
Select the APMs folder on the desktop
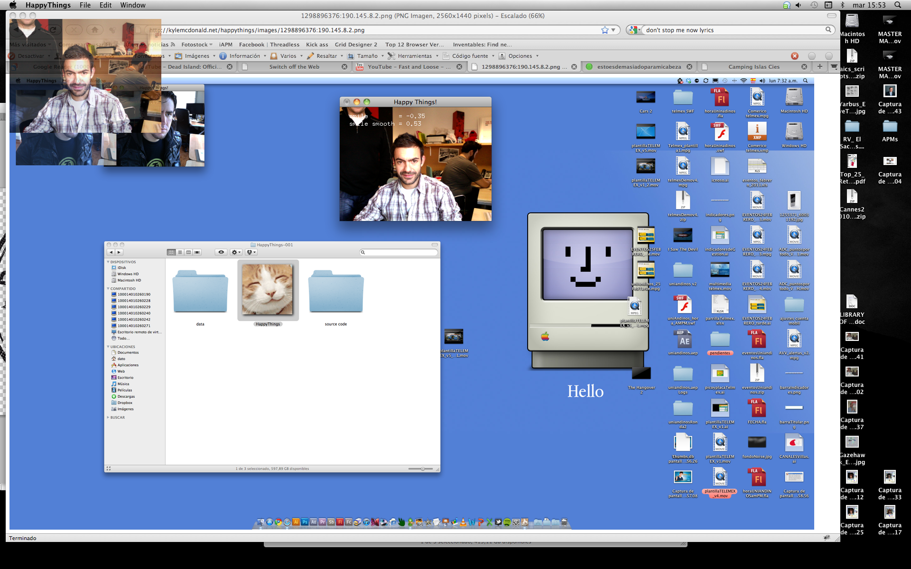pos(890,127)
